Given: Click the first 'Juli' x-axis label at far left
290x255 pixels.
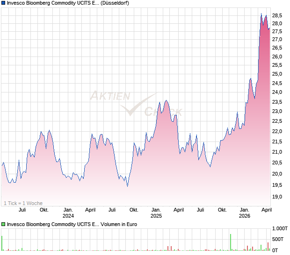Looking at the screenshot, I should (22, 210).
